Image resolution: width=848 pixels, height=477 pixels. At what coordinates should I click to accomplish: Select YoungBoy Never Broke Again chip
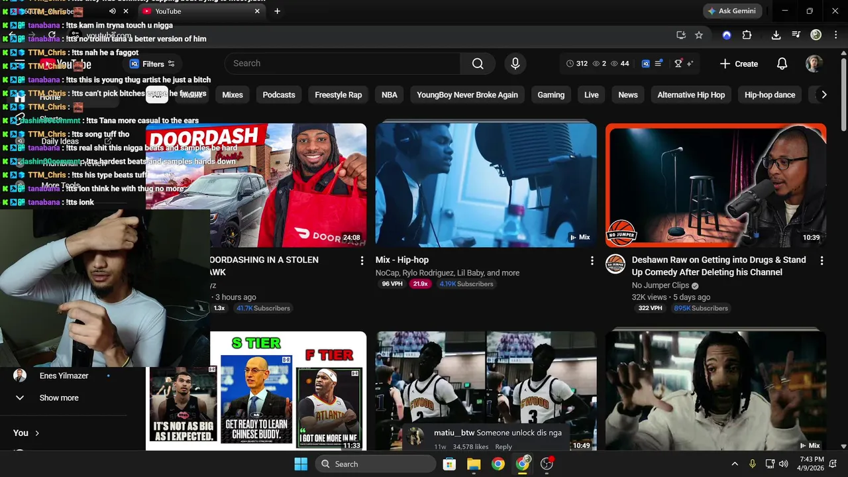tap(467, 95)
